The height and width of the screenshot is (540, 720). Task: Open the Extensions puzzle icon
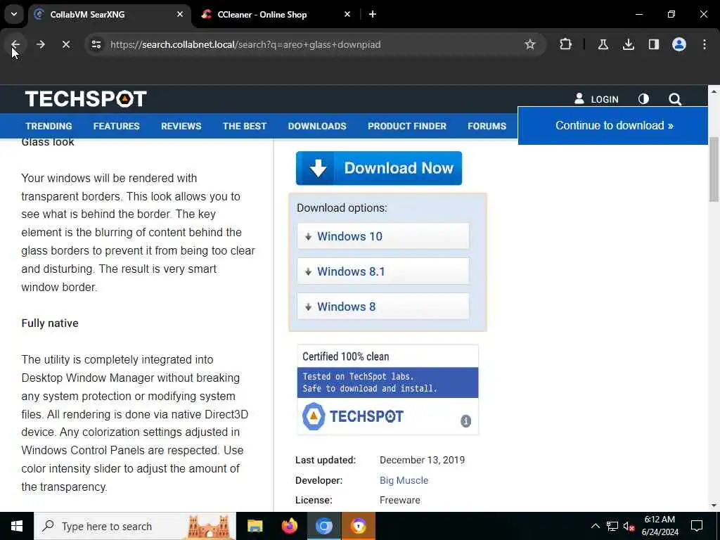[x=566, y=44]
